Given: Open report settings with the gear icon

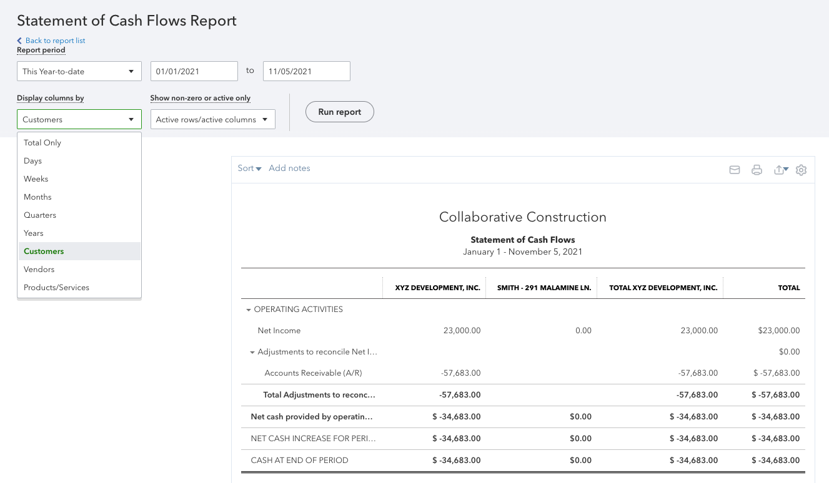Looking at the screenshot, I should point(801,169).
